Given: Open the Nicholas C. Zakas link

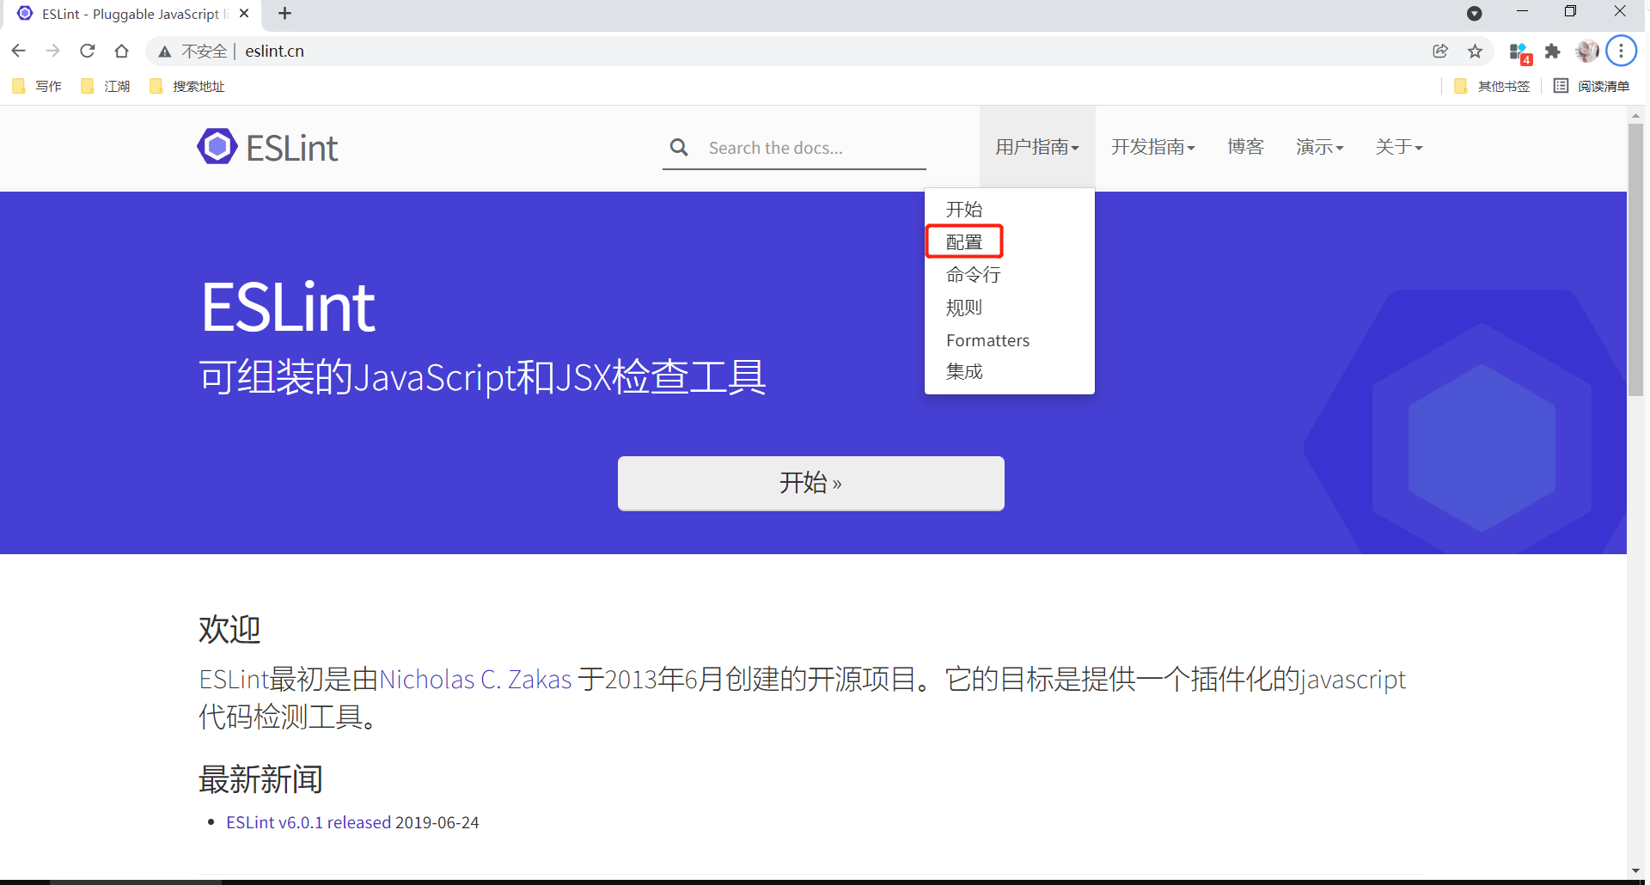Looking at the screenshot, I should point(476,679).
